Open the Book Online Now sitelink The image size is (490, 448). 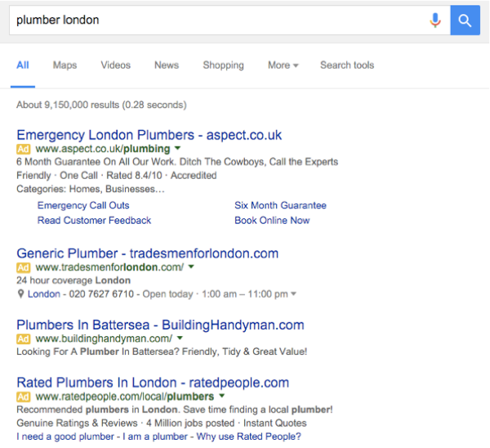272,220
